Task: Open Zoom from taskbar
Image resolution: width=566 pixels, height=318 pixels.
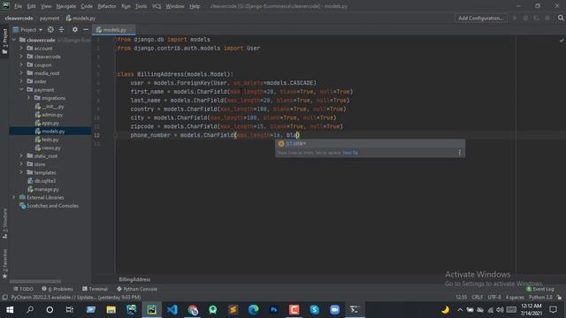Action: [334, 310]
